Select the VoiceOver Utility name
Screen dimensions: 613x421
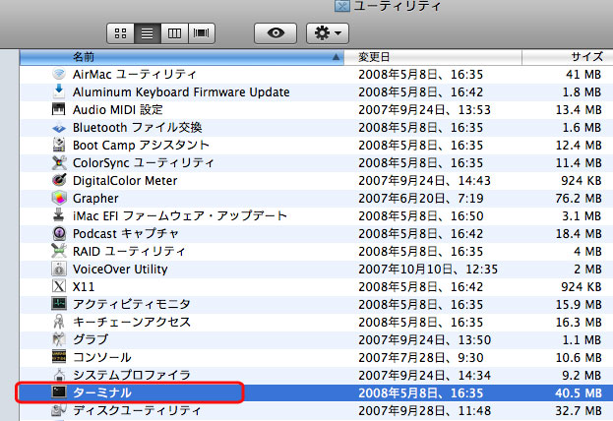coord(120,269)
